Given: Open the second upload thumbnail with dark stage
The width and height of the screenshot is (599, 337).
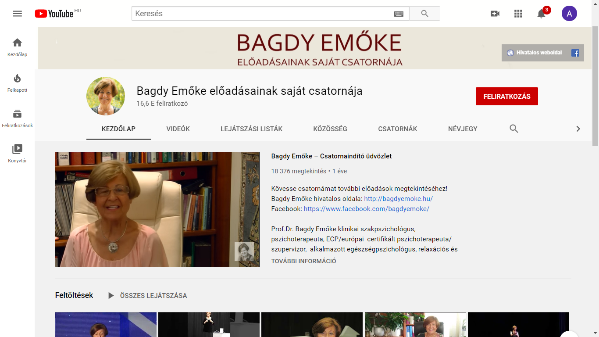Looking at the screenshot, I should (x=209, y=324).
